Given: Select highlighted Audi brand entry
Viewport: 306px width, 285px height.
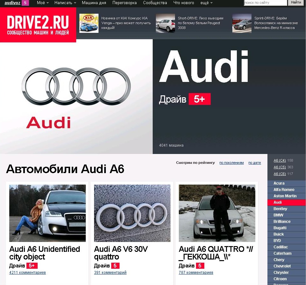Looking at the screenshot, I should [287, 202].
